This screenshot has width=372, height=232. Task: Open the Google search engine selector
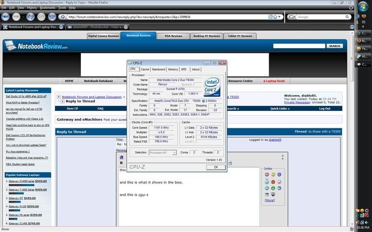[x=292, y=17]
